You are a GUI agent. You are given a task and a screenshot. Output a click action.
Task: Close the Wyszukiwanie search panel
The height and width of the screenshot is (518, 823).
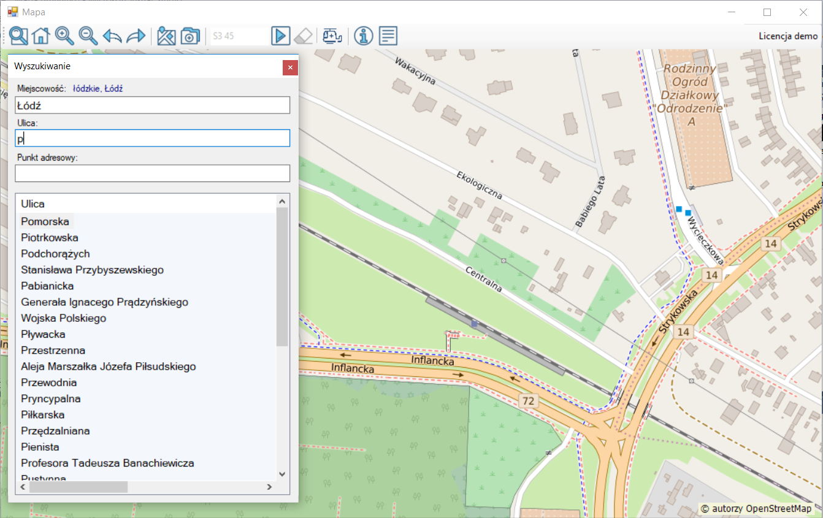(290, 67)
